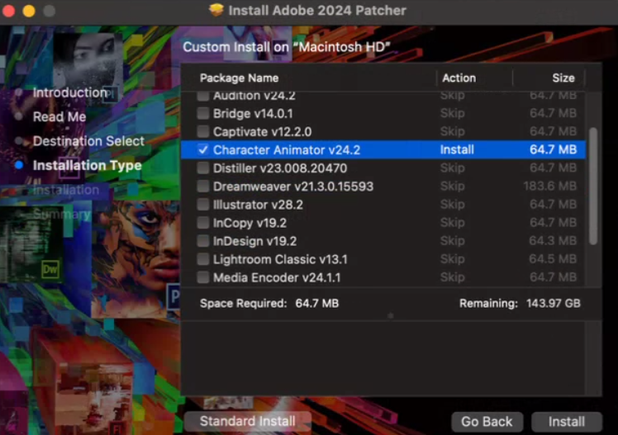Click the Package Name column header

(240, 78)
